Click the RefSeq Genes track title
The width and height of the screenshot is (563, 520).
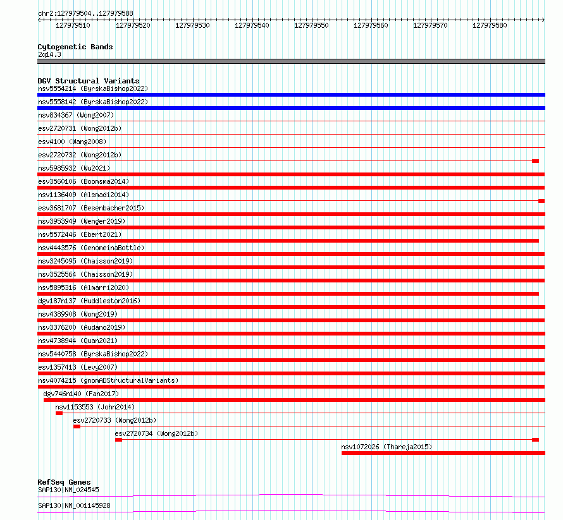click(x=64, y=482)
